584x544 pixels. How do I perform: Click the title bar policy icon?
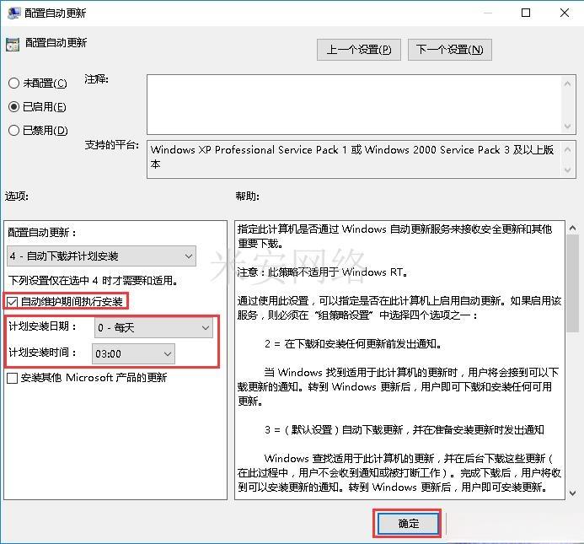[13, 13]
